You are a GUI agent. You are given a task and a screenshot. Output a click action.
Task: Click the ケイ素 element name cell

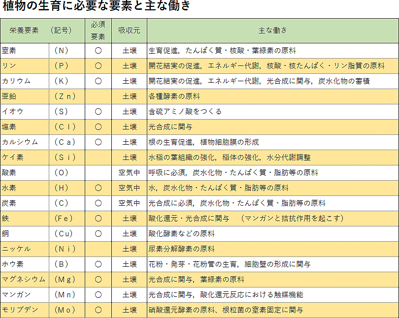25,158
